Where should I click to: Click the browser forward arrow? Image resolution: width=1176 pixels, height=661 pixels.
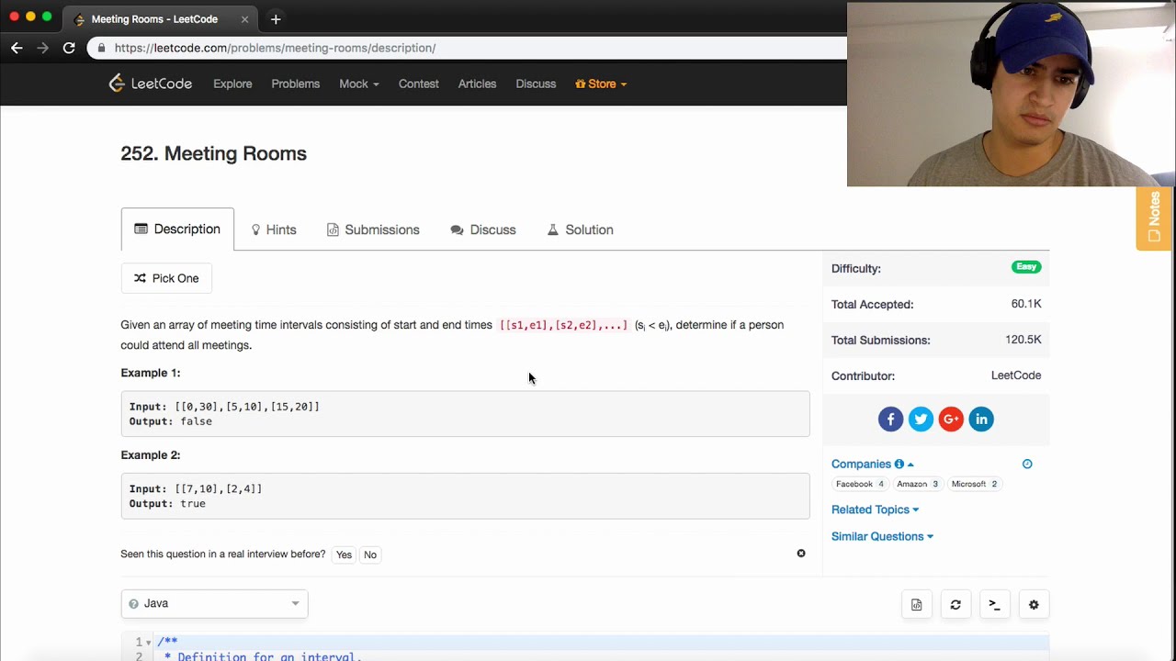click(42, 48)
